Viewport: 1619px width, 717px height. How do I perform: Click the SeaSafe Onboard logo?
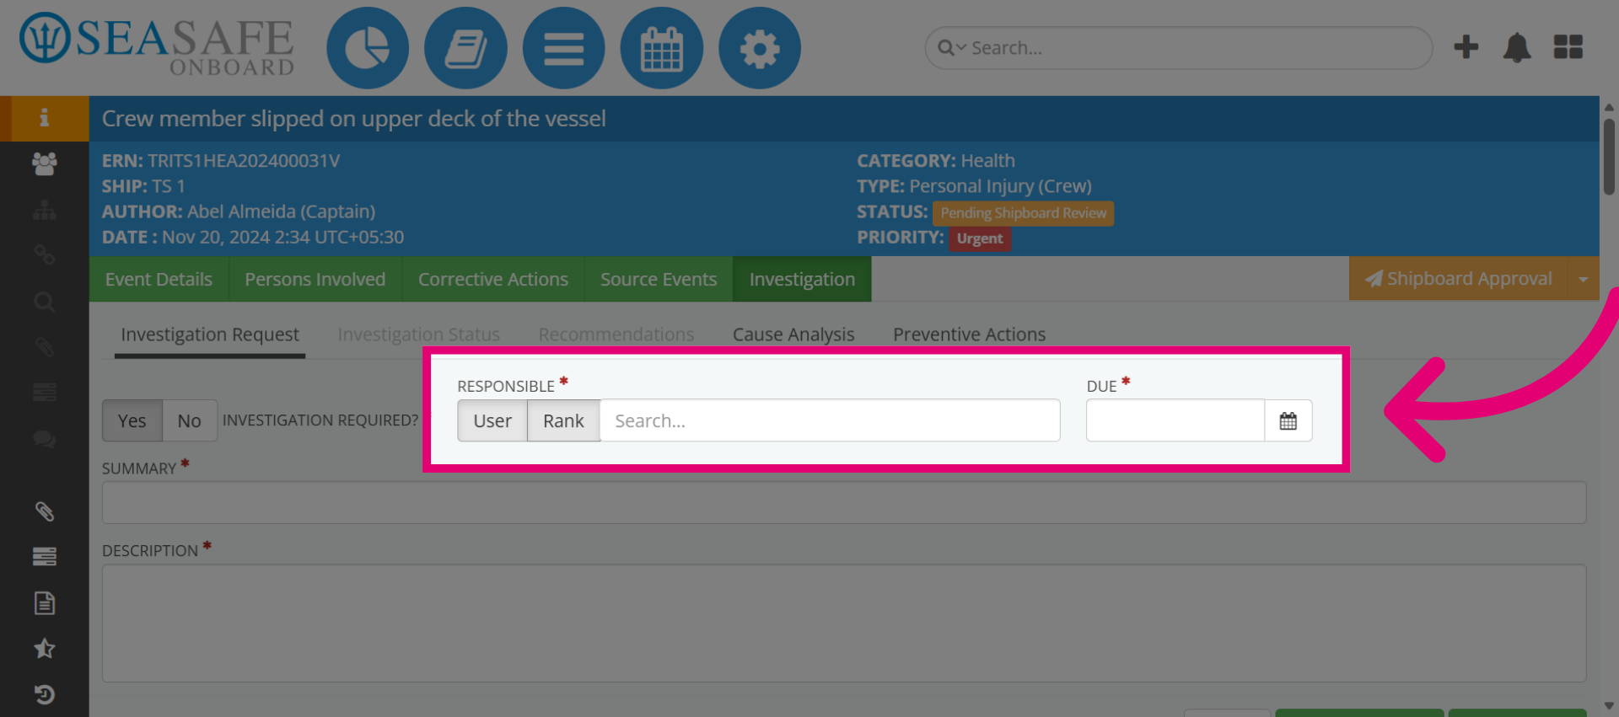(x=157, y=44)
